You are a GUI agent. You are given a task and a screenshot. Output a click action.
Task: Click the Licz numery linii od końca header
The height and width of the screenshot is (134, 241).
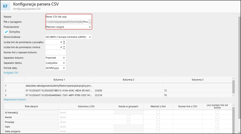217,106
